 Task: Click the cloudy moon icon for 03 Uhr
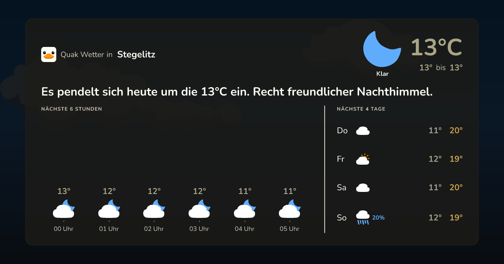199,209
